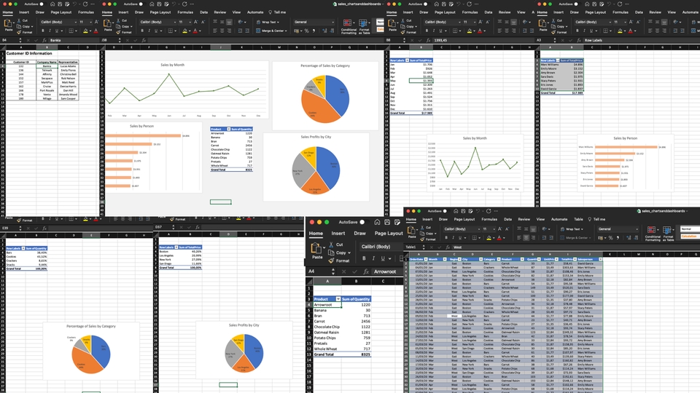The image size is (700, 393).
Task: Click percent style icon in the Table1 window
Action: 611,238
